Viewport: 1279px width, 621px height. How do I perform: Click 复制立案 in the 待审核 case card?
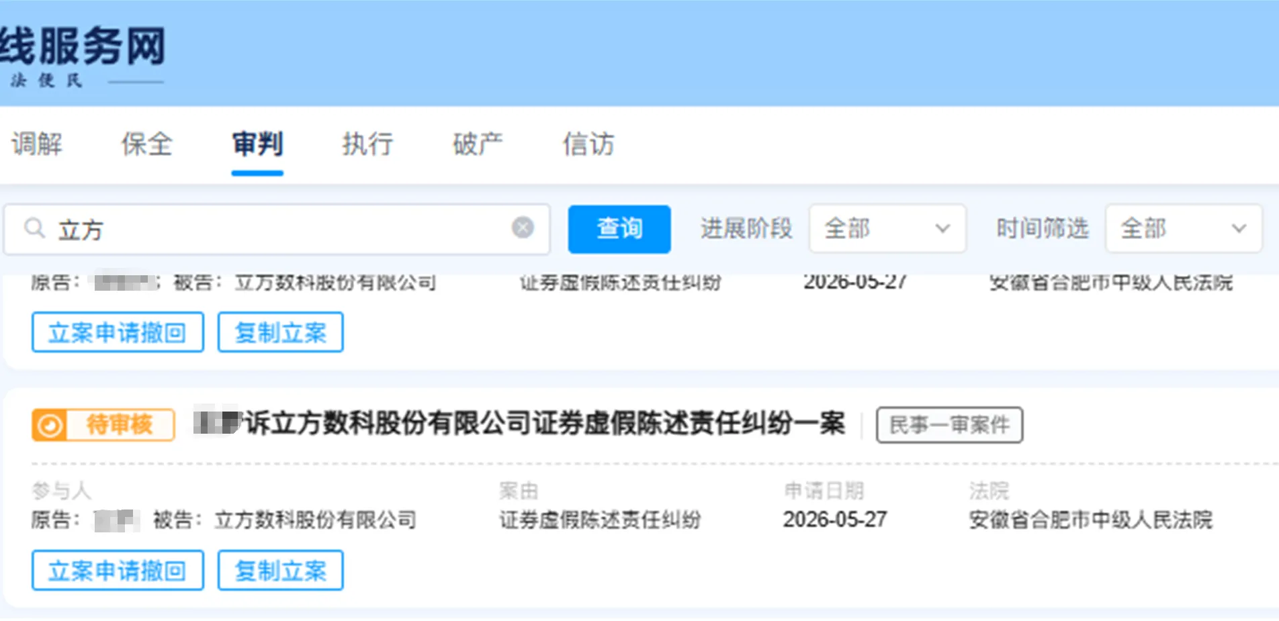pos(281,571)
